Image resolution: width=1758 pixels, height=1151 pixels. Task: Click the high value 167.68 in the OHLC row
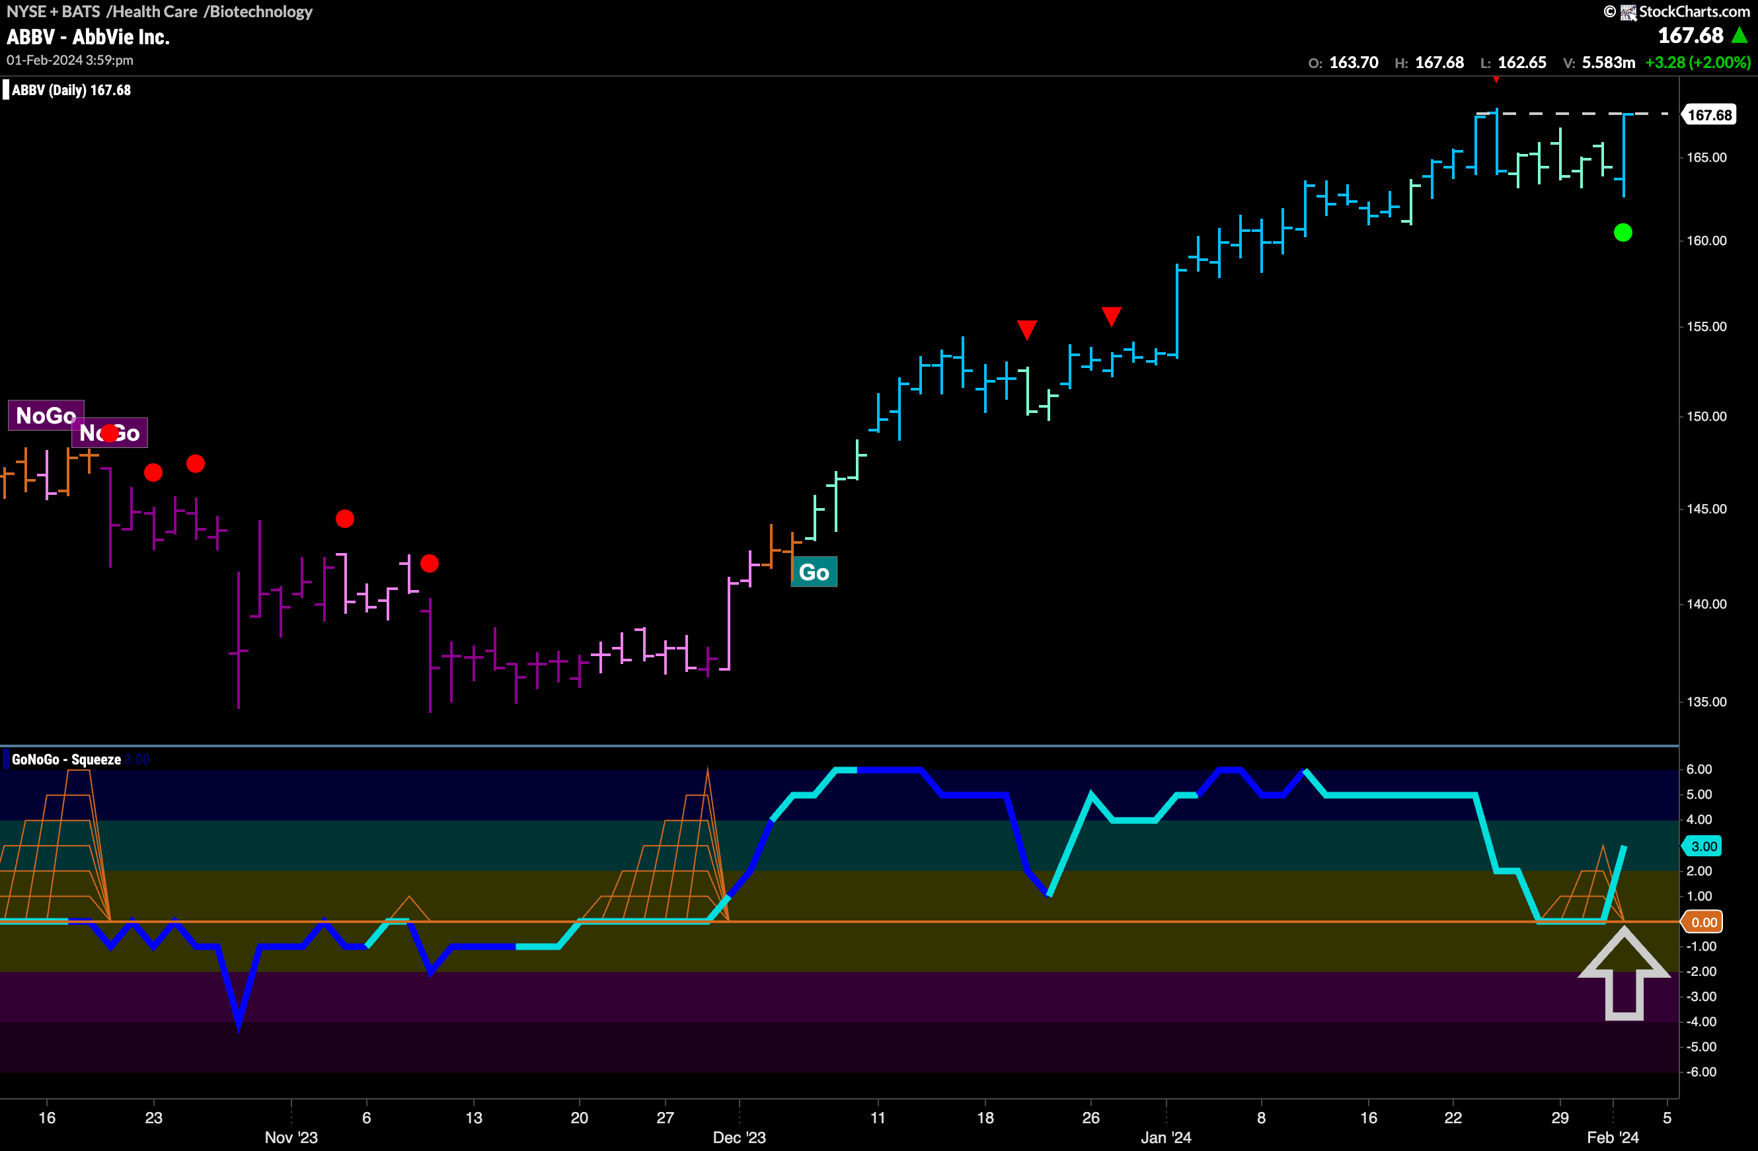tap(1439, 63)
